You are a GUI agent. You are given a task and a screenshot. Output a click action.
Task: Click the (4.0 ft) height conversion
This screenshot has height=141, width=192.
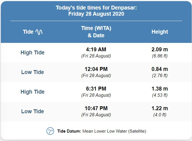(160, 115)
